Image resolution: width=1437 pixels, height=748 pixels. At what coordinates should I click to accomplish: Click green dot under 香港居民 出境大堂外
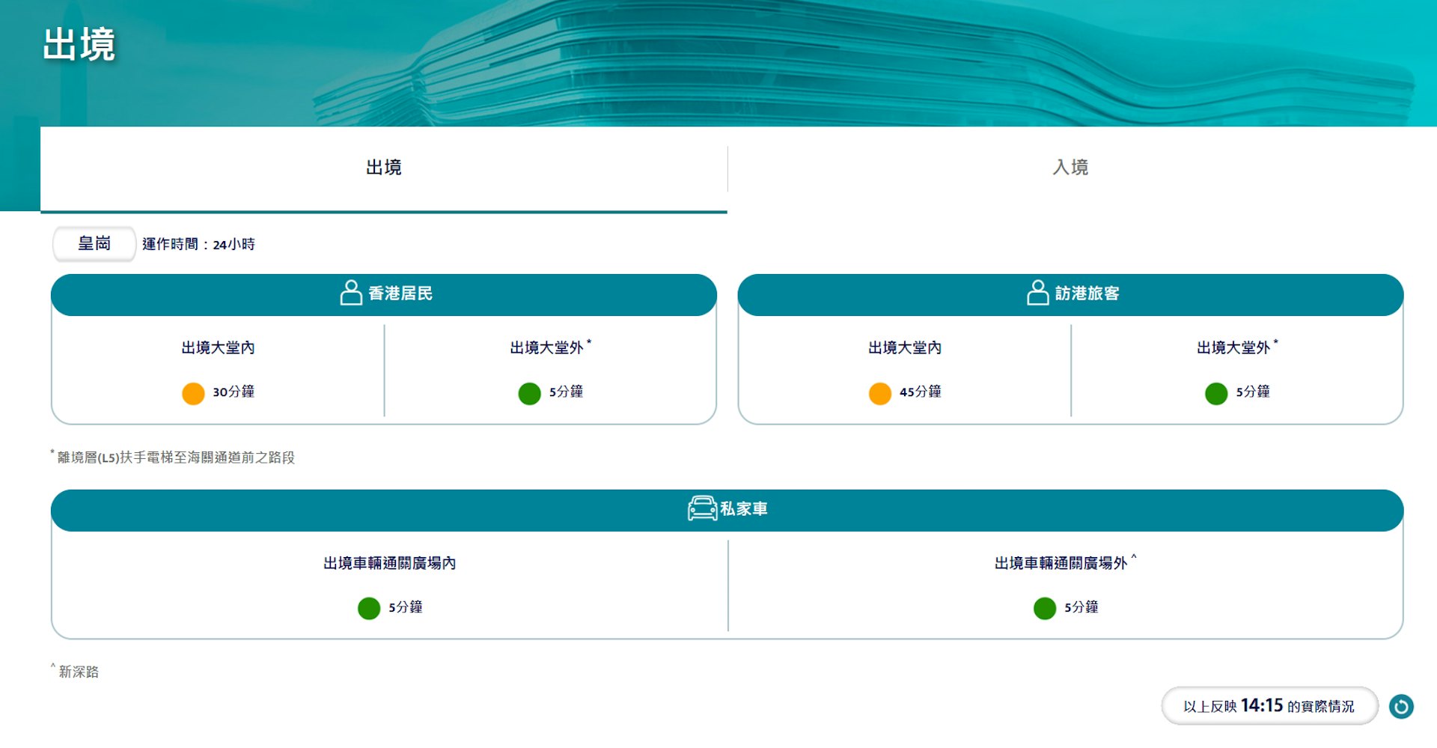[x=529, y=393]
